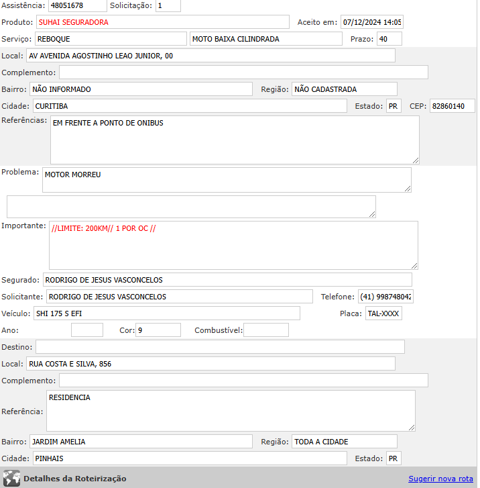The width and height of the screenshot is (480, 488).
Task: Select the destination Bairro field JARDIM AMELIA
Action: tap(141, 442)
